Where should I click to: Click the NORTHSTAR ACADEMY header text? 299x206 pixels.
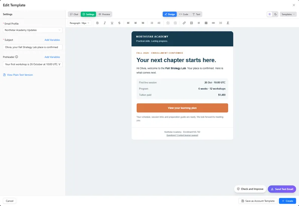(x=152, y=37)
